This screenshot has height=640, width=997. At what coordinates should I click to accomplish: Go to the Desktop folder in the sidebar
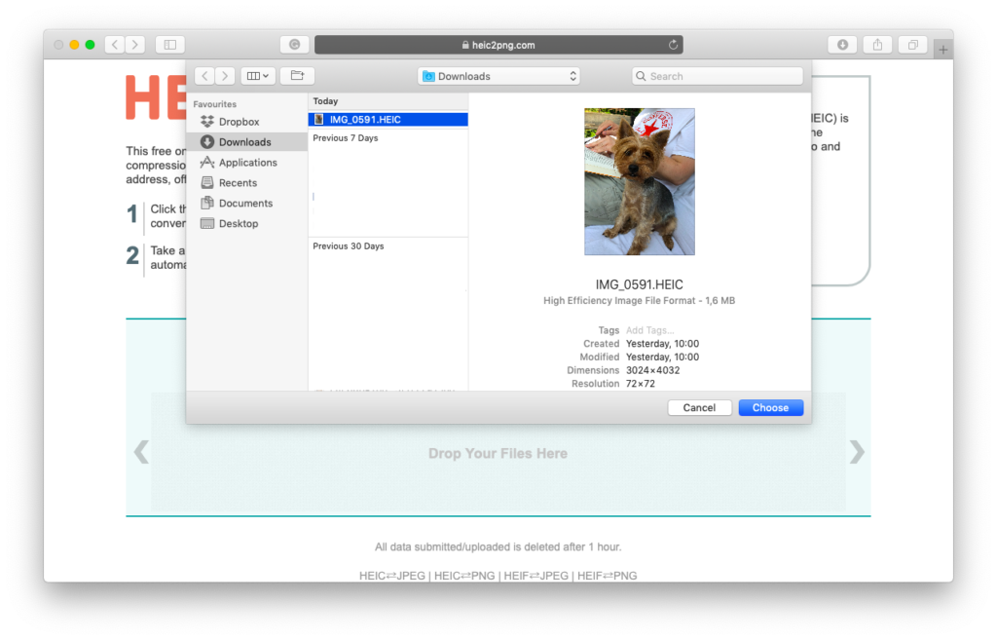pyautogui.click(x=239, y=224)
